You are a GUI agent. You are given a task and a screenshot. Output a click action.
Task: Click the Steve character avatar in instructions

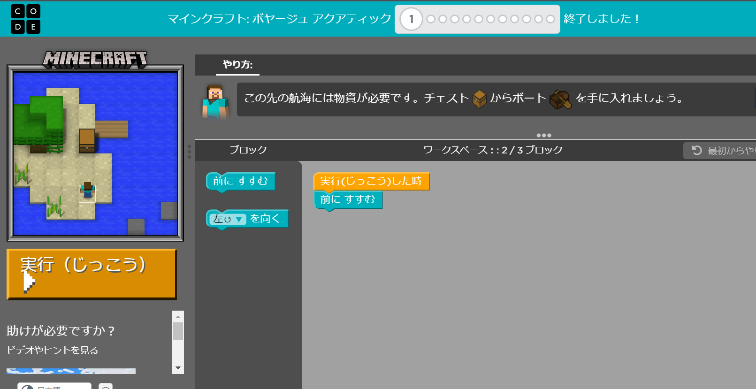(x=215, y=101)
